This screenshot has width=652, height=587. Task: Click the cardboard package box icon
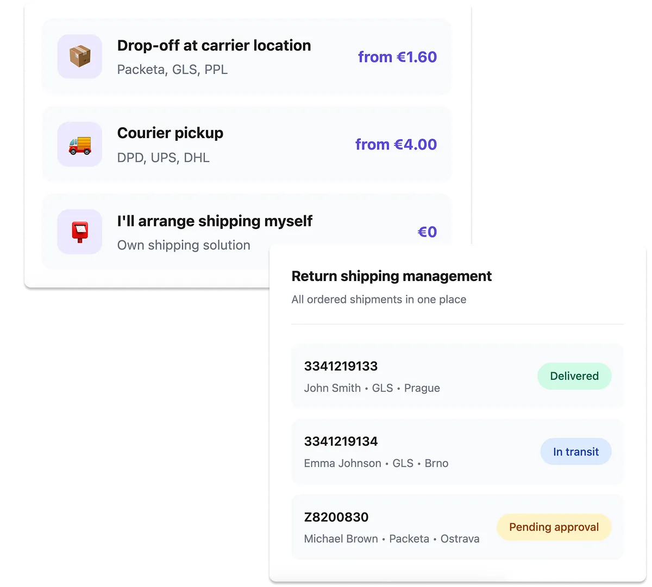80,57
